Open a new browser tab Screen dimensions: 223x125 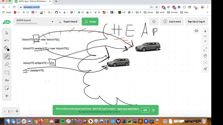(56, 1)
